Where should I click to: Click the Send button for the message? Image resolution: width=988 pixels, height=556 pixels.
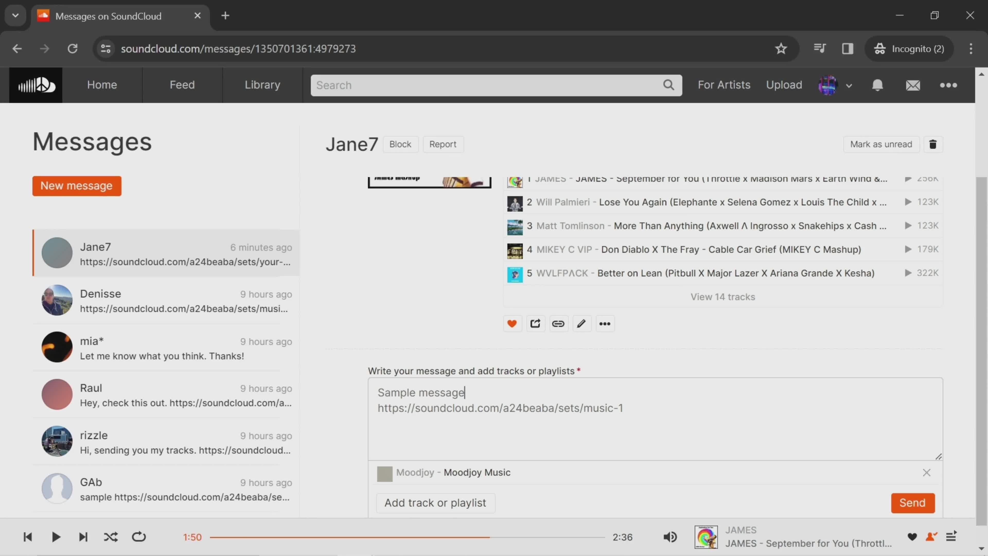click(913, 503)
